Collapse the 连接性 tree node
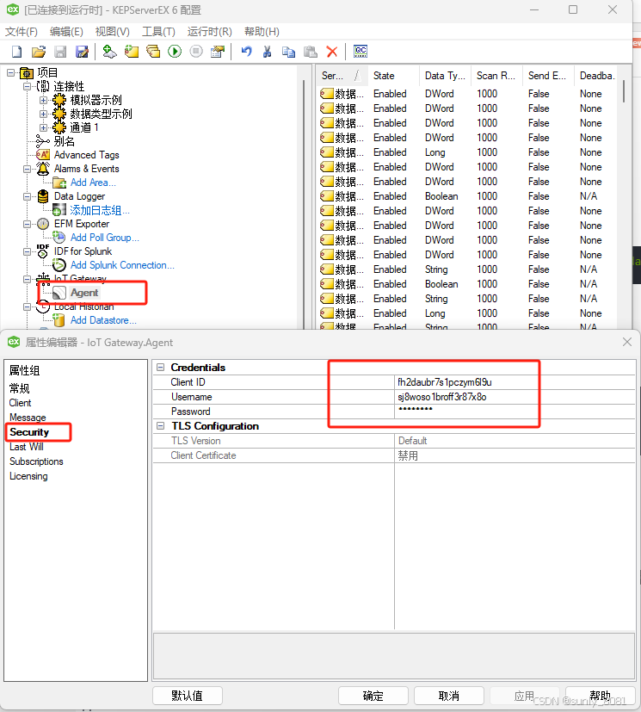 28,86
